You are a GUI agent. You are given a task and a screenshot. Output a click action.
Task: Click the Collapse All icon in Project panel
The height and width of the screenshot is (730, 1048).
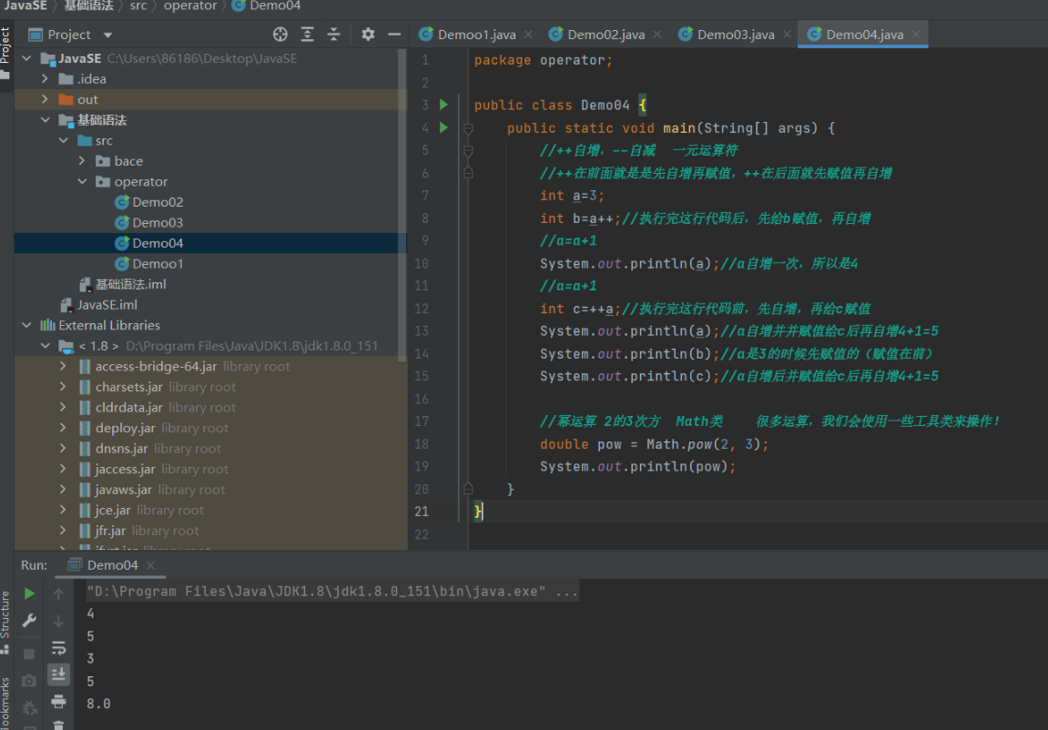(334, 35)
